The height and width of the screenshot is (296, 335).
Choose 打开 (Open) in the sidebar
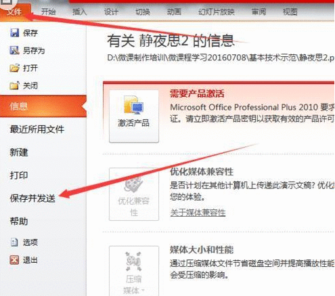(x=30, y=68)
